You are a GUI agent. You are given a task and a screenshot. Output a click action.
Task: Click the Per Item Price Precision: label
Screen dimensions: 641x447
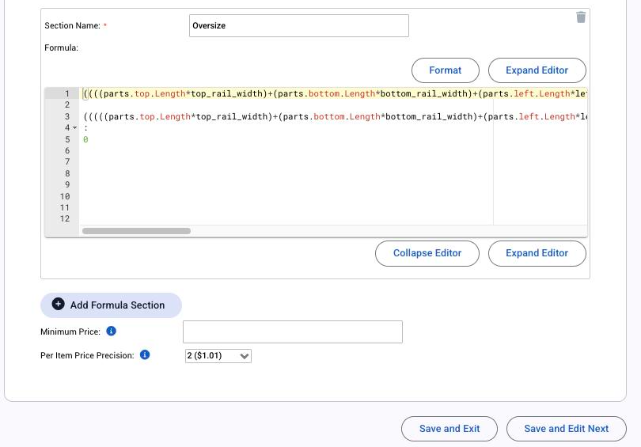87,355
